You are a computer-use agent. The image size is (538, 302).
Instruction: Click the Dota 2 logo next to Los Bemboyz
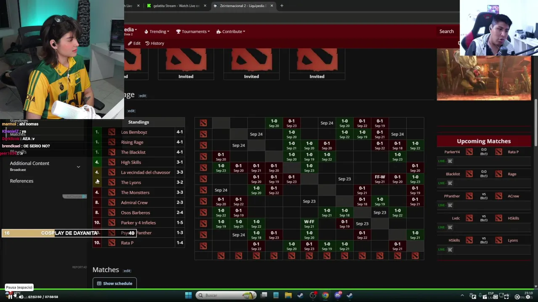(111, 132)
